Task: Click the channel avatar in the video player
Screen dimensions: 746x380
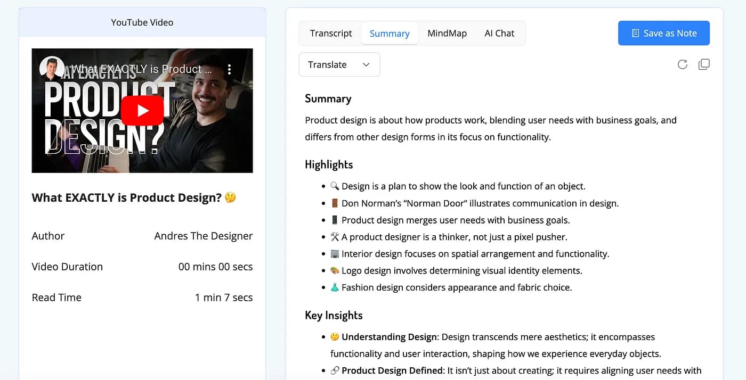Action: pyautogui.click(x=52, y=69)
